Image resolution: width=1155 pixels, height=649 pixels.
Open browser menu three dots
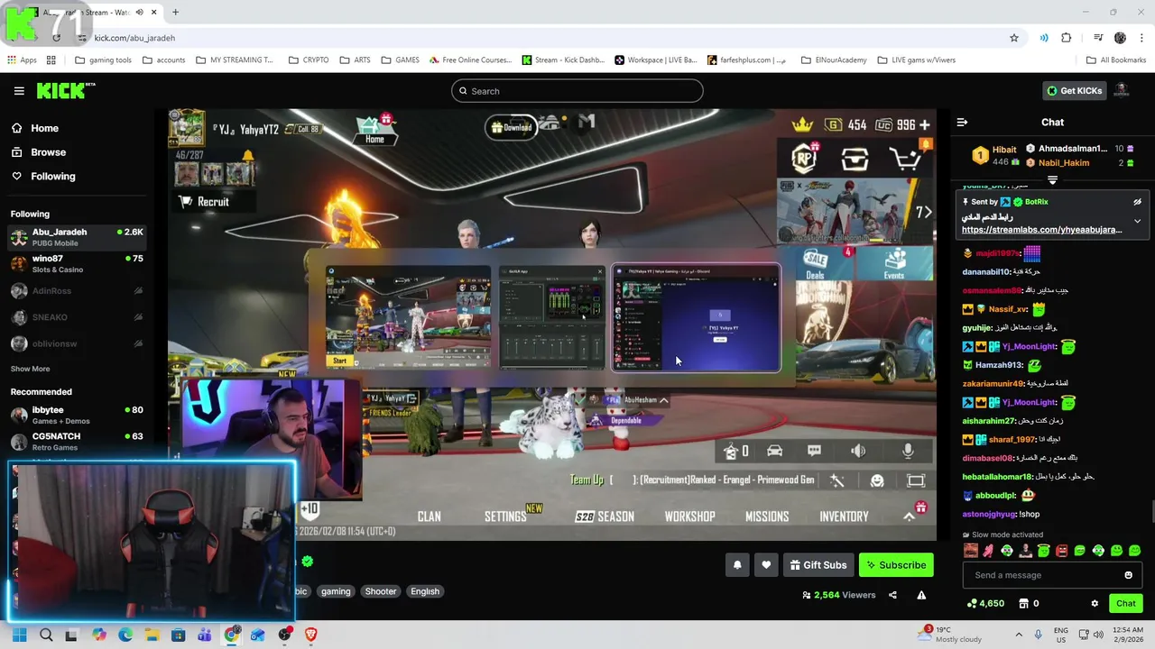[x=1141, y=38]
